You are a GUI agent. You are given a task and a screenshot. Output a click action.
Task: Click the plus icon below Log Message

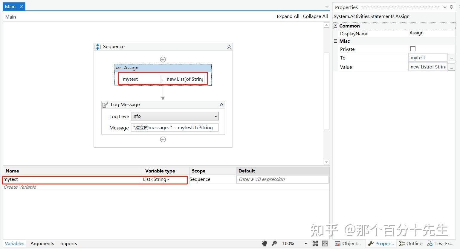coord(163,139)
